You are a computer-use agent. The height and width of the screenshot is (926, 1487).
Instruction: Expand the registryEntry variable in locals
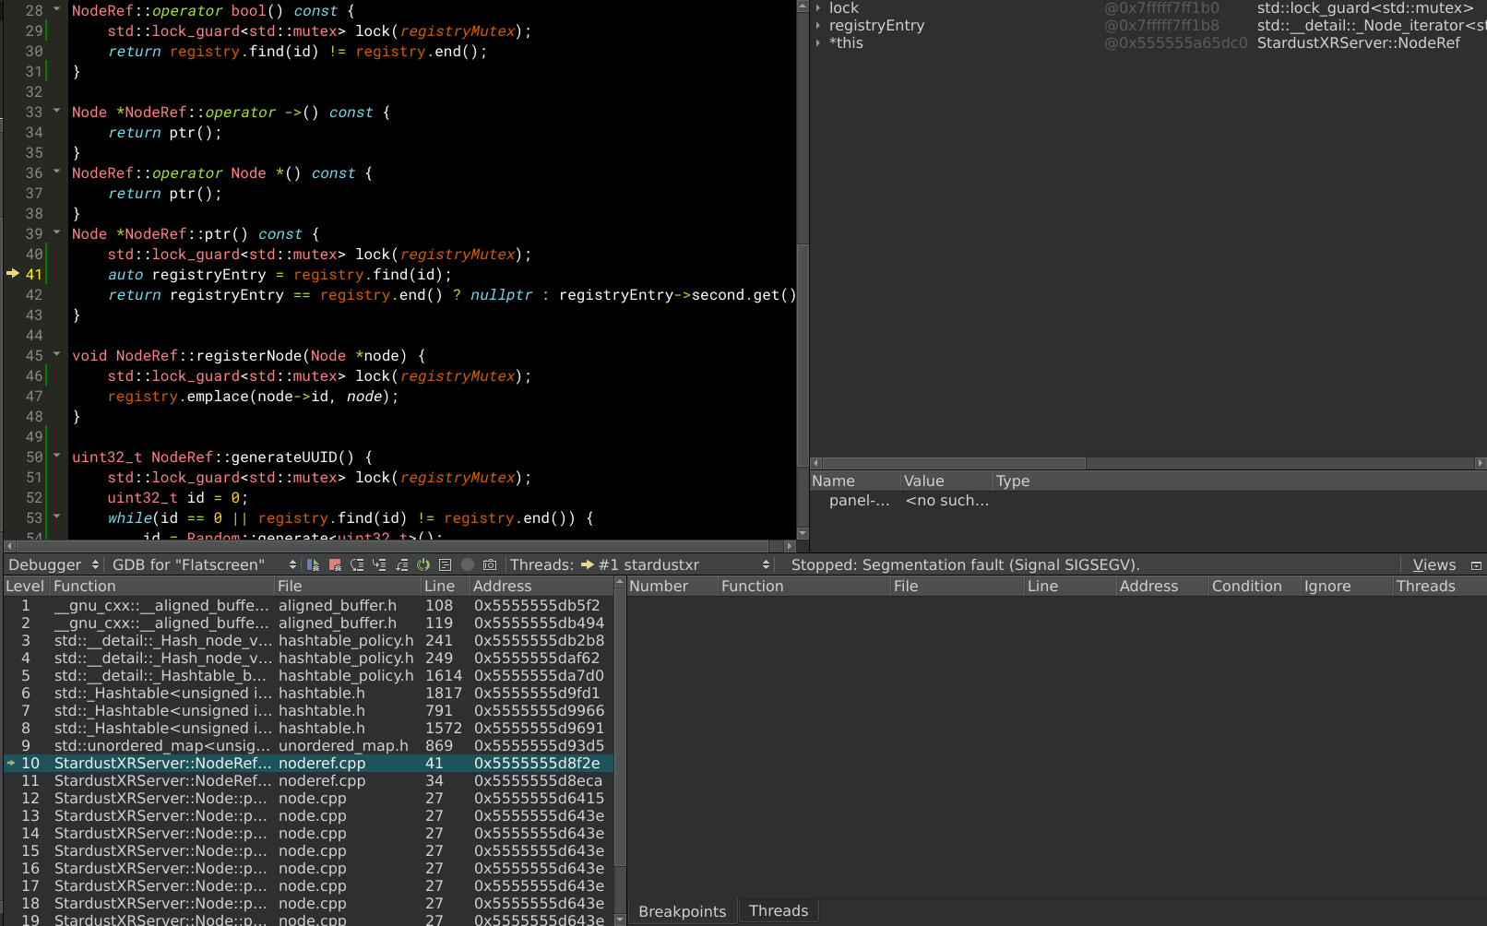[818, 26]
